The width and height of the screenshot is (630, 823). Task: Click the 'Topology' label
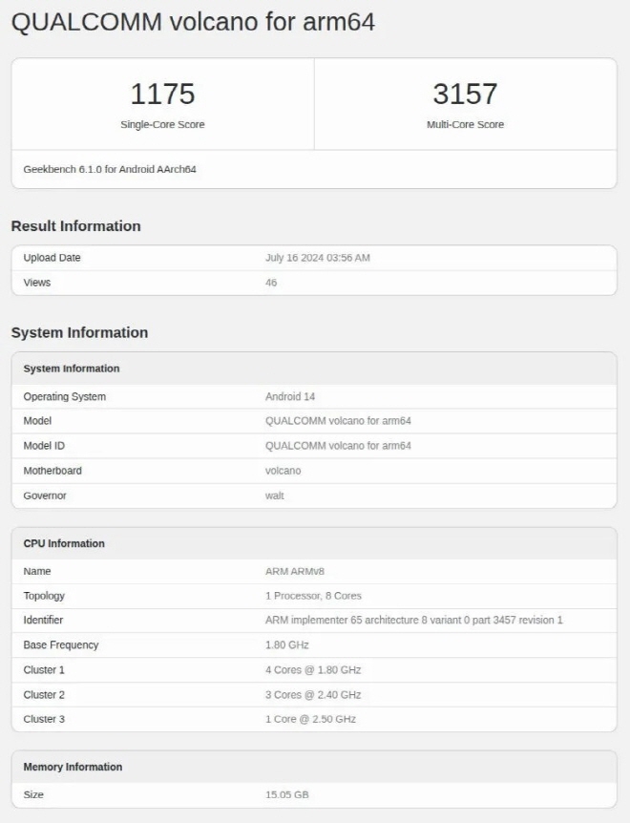tap(44, 596)
